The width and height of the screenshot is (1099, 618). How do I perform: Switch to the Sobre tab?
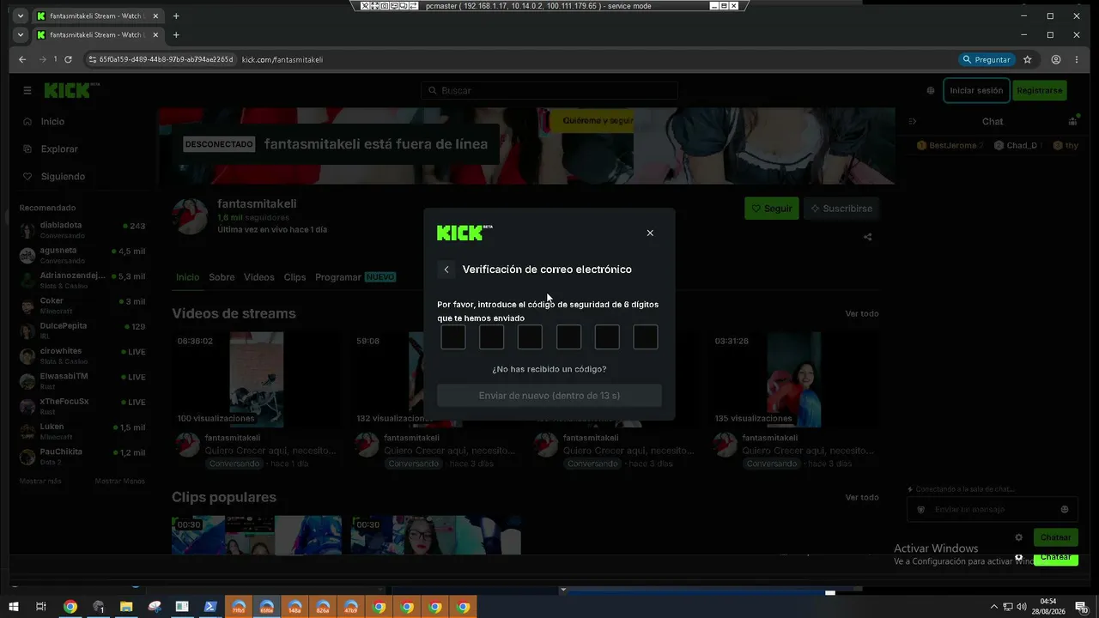pos(222,277)
